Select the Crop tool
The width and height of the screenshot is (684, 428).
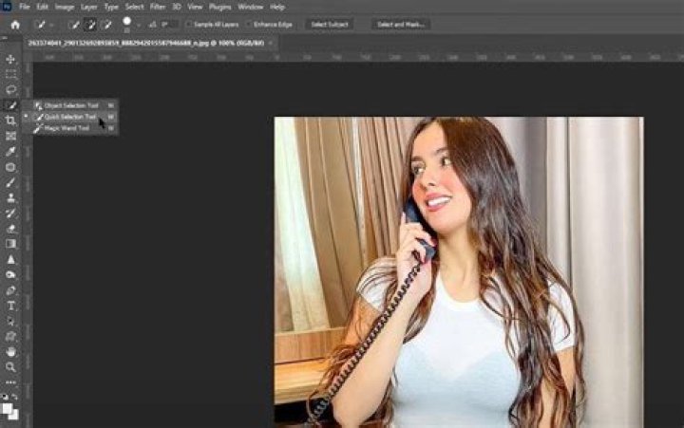click(x=11, y=121)
